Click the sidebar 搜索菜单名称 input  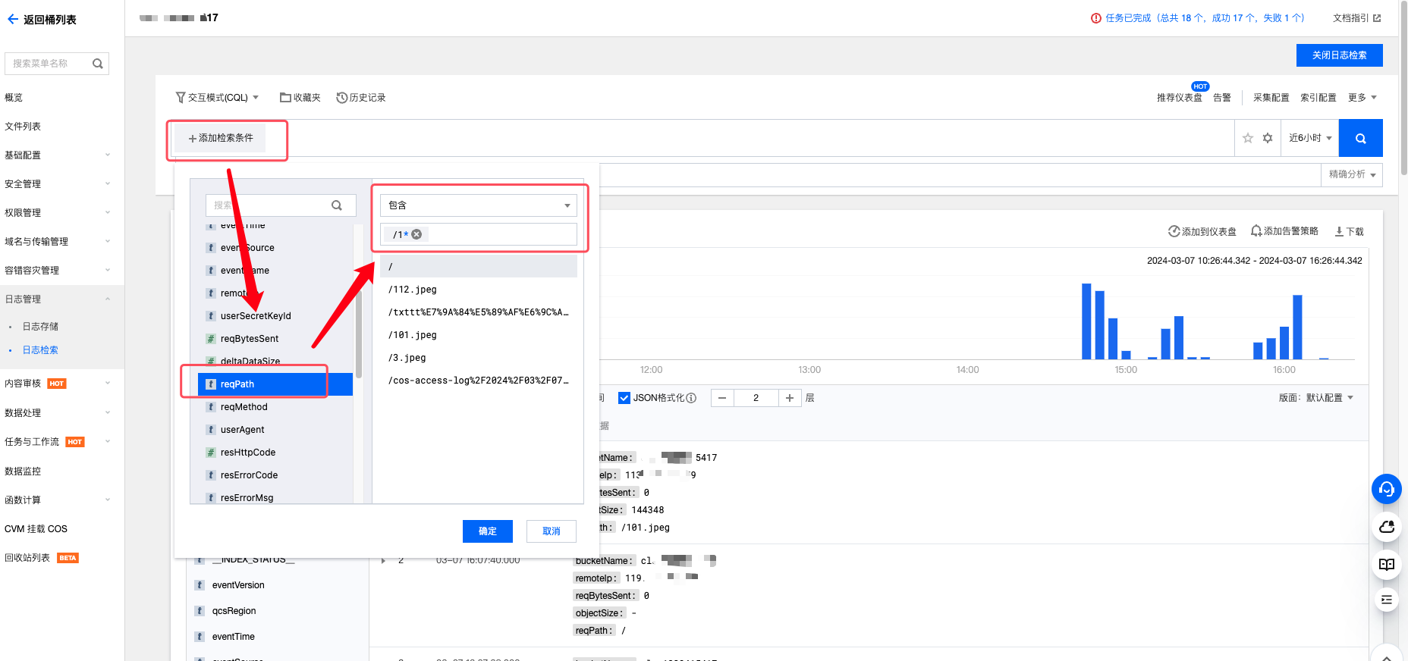57,64
